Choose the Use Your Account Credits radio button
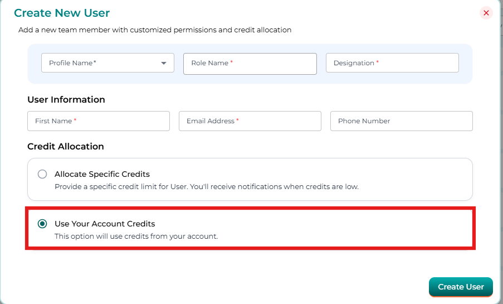503x304 pixels. click(42, 224)
